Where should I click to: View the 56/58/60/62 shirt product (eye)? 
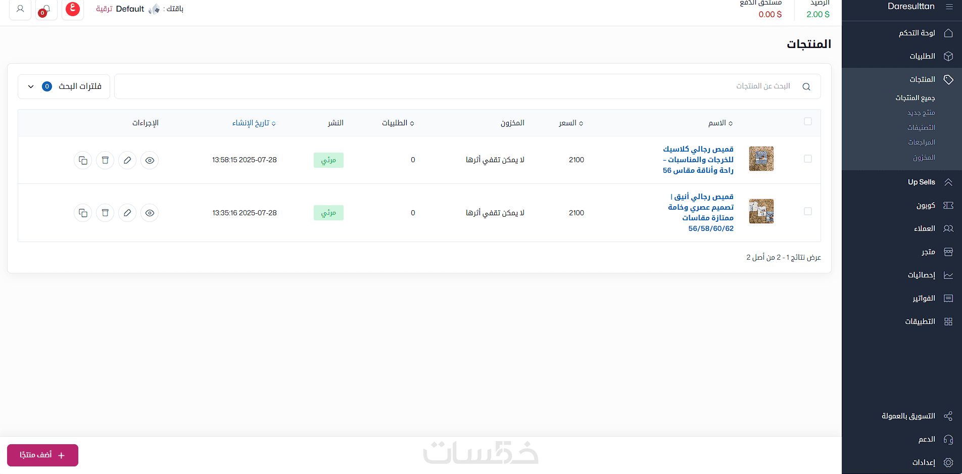150,213
